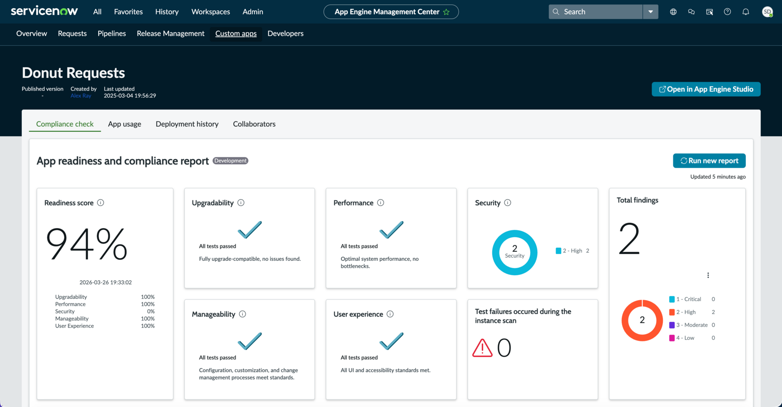
Task: Click Manageability 100% score row
Action: coord(105,319)
